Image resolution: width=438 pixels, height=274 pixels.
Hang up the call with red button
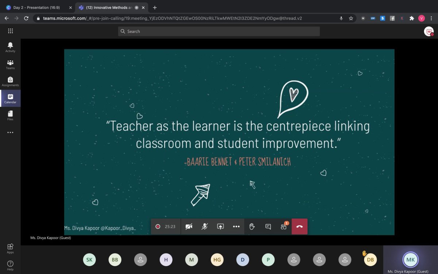coord(300,227)
